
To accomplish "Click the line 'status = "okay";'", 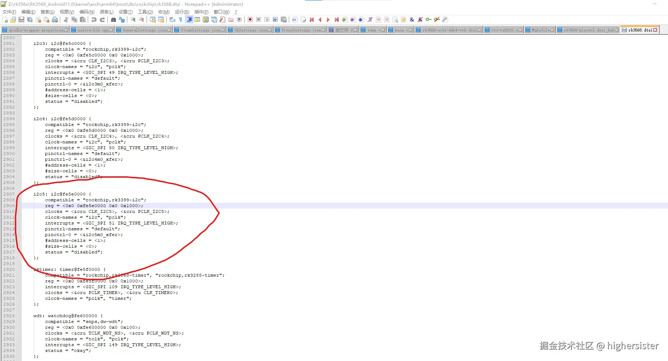I will 68,350.
